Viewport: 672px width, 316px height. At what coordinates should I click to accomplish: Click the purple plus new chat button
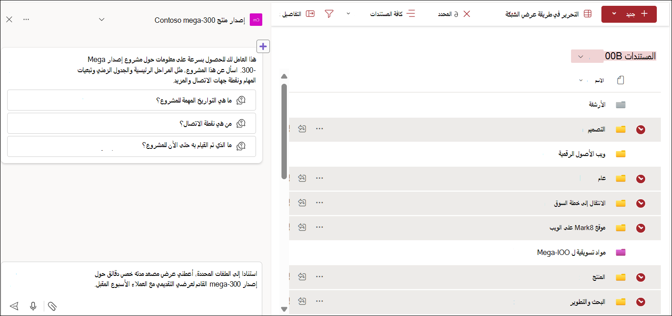263,46
